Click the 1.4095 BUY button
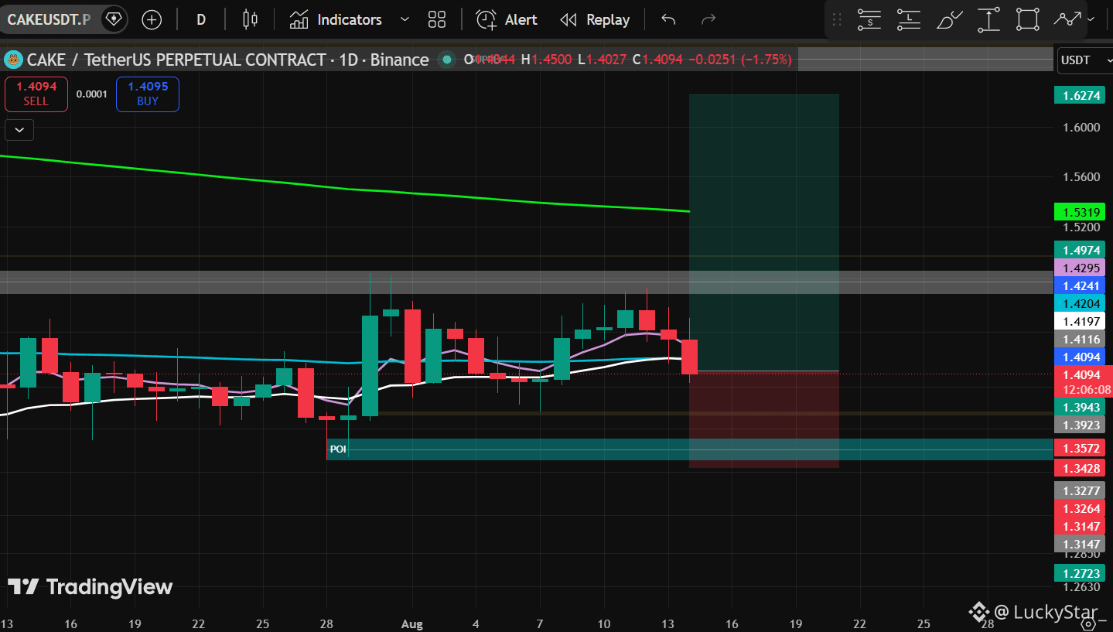 click(x=148, y=94)
